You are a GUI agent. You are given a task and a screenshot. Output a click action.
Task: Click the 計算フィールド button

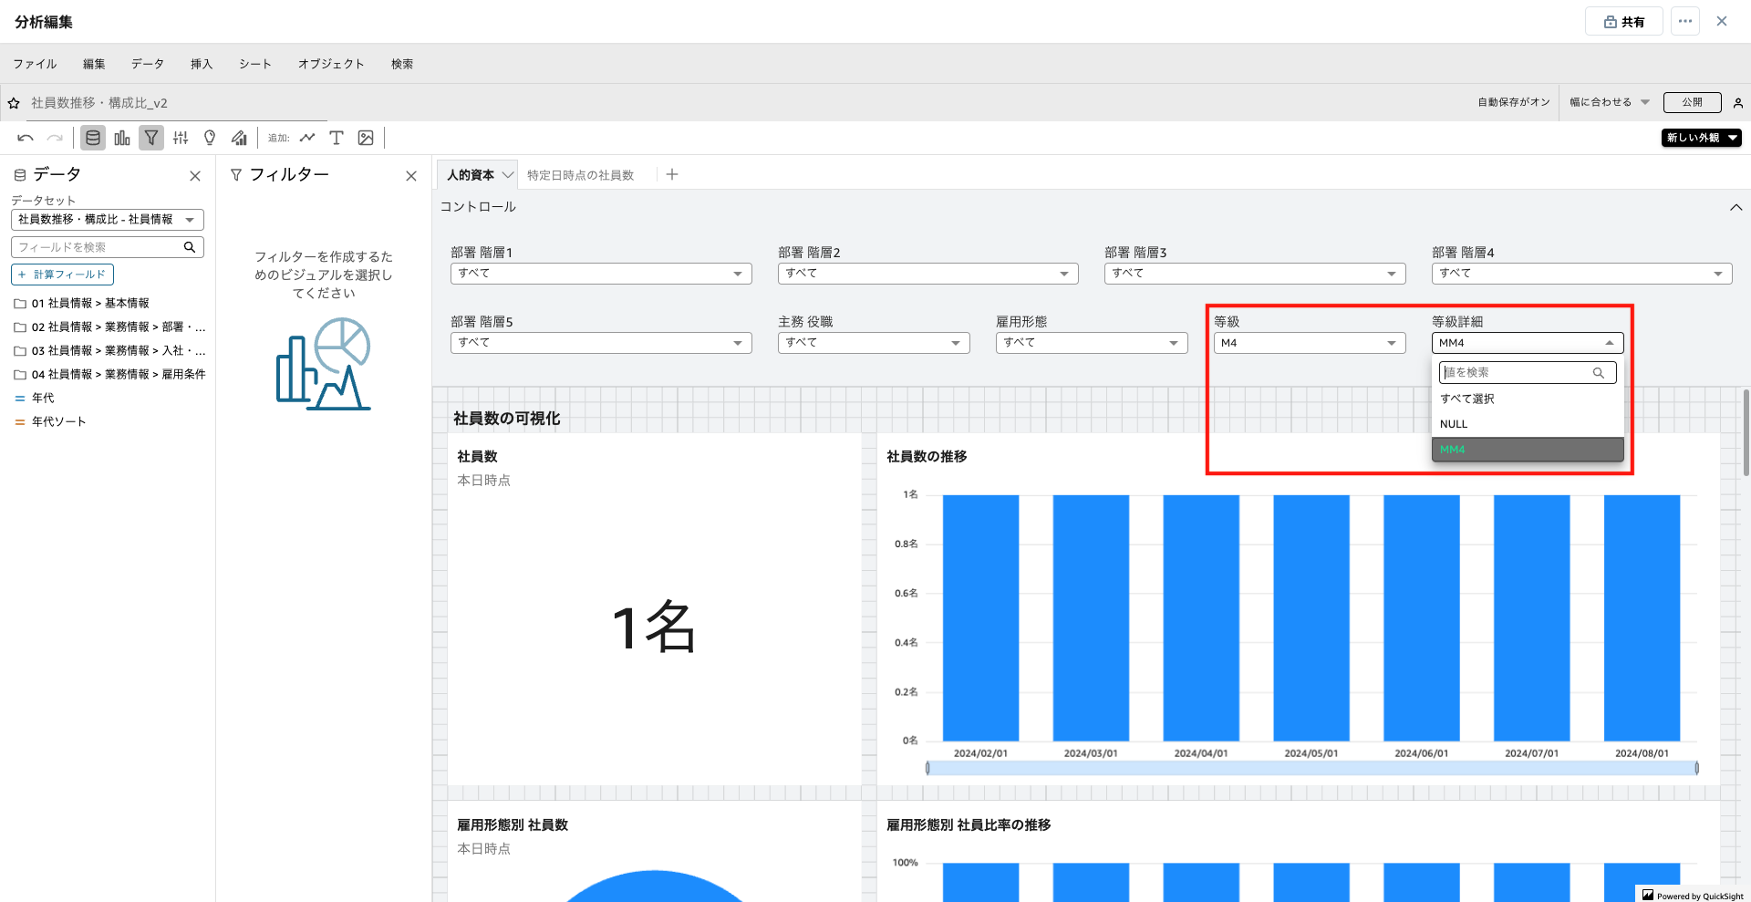(x=62, y=275)
